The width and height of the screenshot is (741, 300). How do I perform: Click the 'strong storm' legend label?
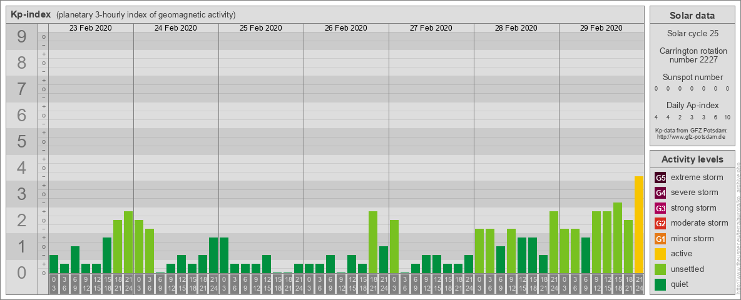coord(693,207)
